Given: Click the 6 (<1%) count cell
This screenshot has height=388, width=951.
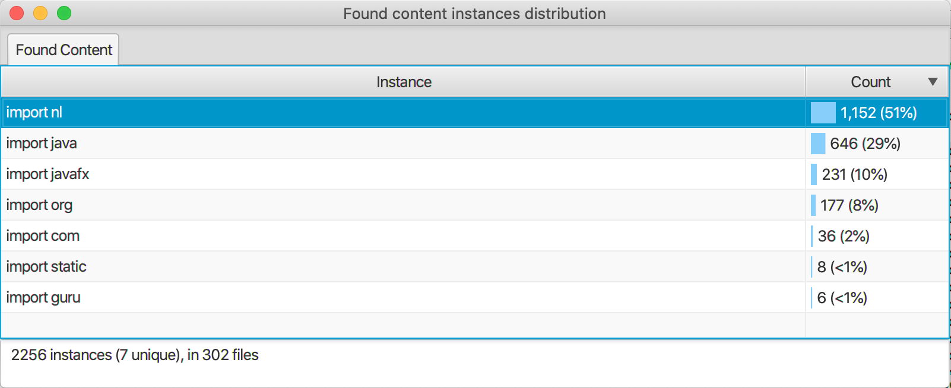Looking at the screenshot, I should [x=877, y=298].
